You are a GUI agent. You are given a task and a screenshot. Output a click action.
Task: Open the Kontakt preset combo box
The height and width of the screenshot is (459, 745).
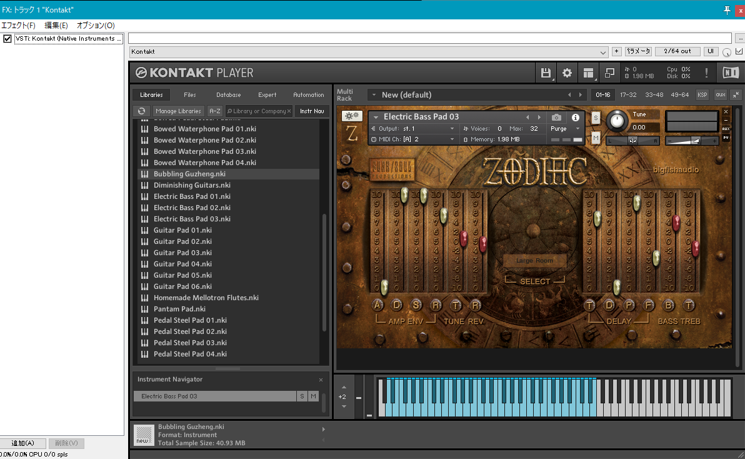369,52
